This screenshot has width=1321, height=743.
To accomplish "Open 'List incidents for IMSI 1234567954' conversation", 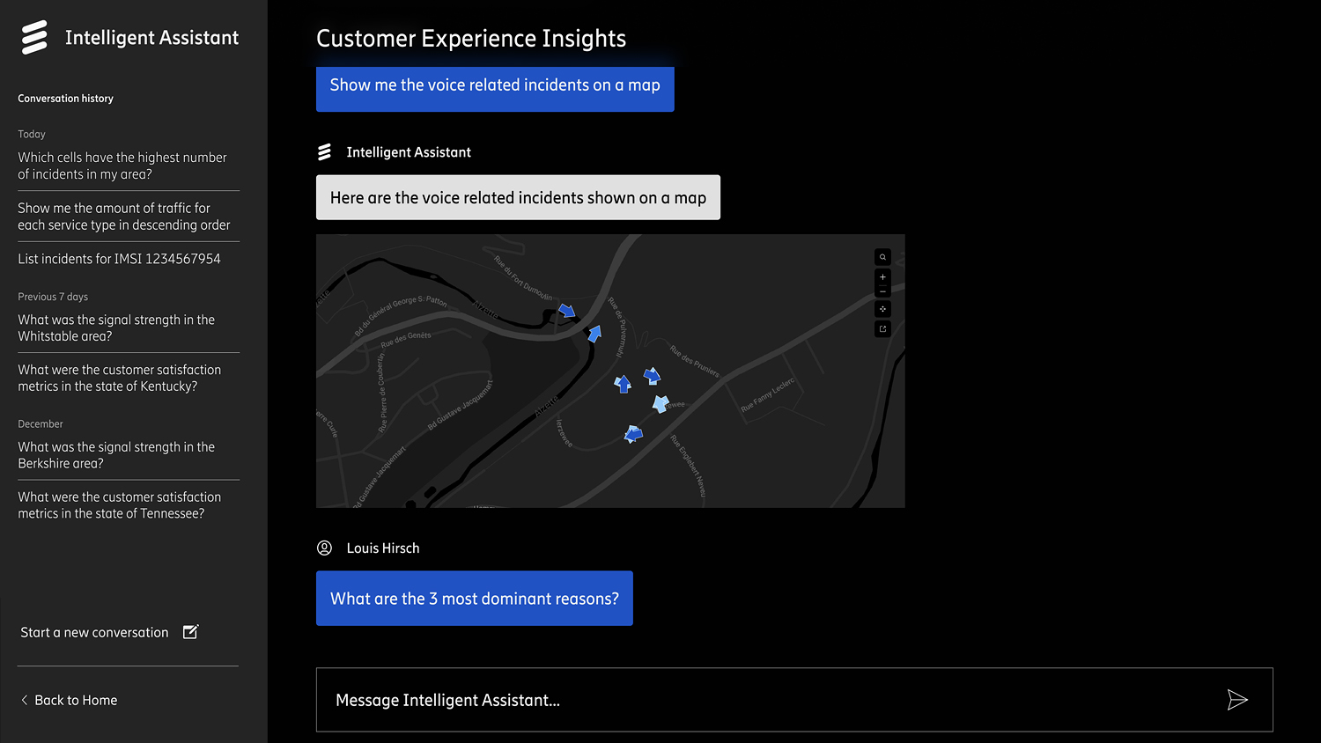I will click(x=119, y=259).
